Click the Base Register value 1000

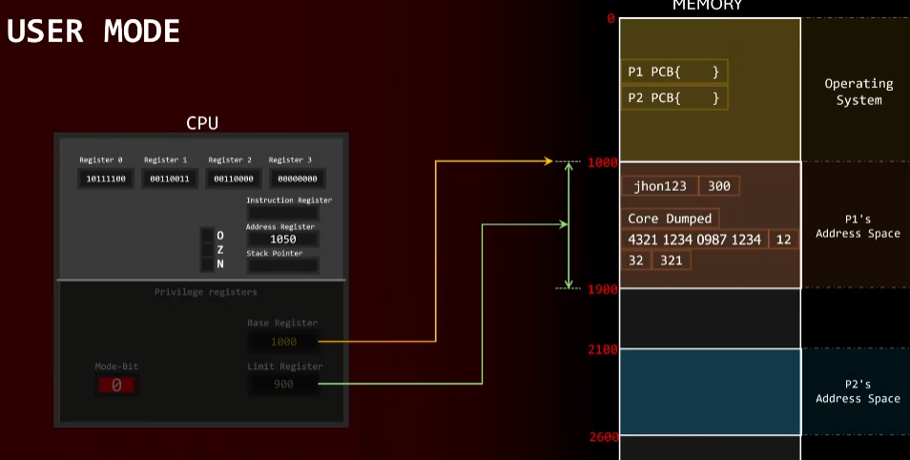coord(283,342)
